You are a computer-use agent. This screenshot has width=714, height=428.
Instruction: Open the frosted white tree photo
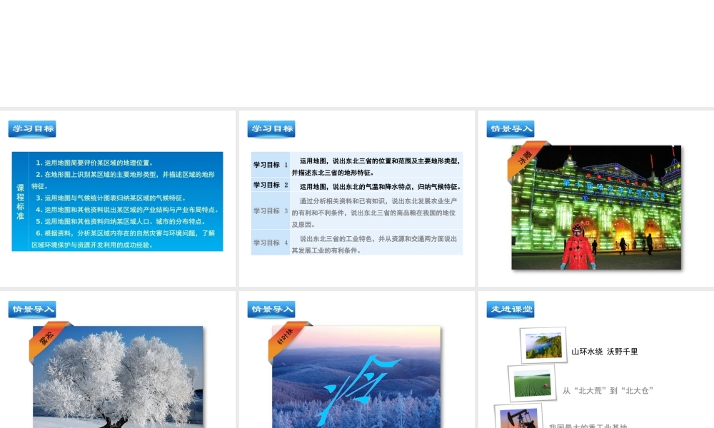118,377
